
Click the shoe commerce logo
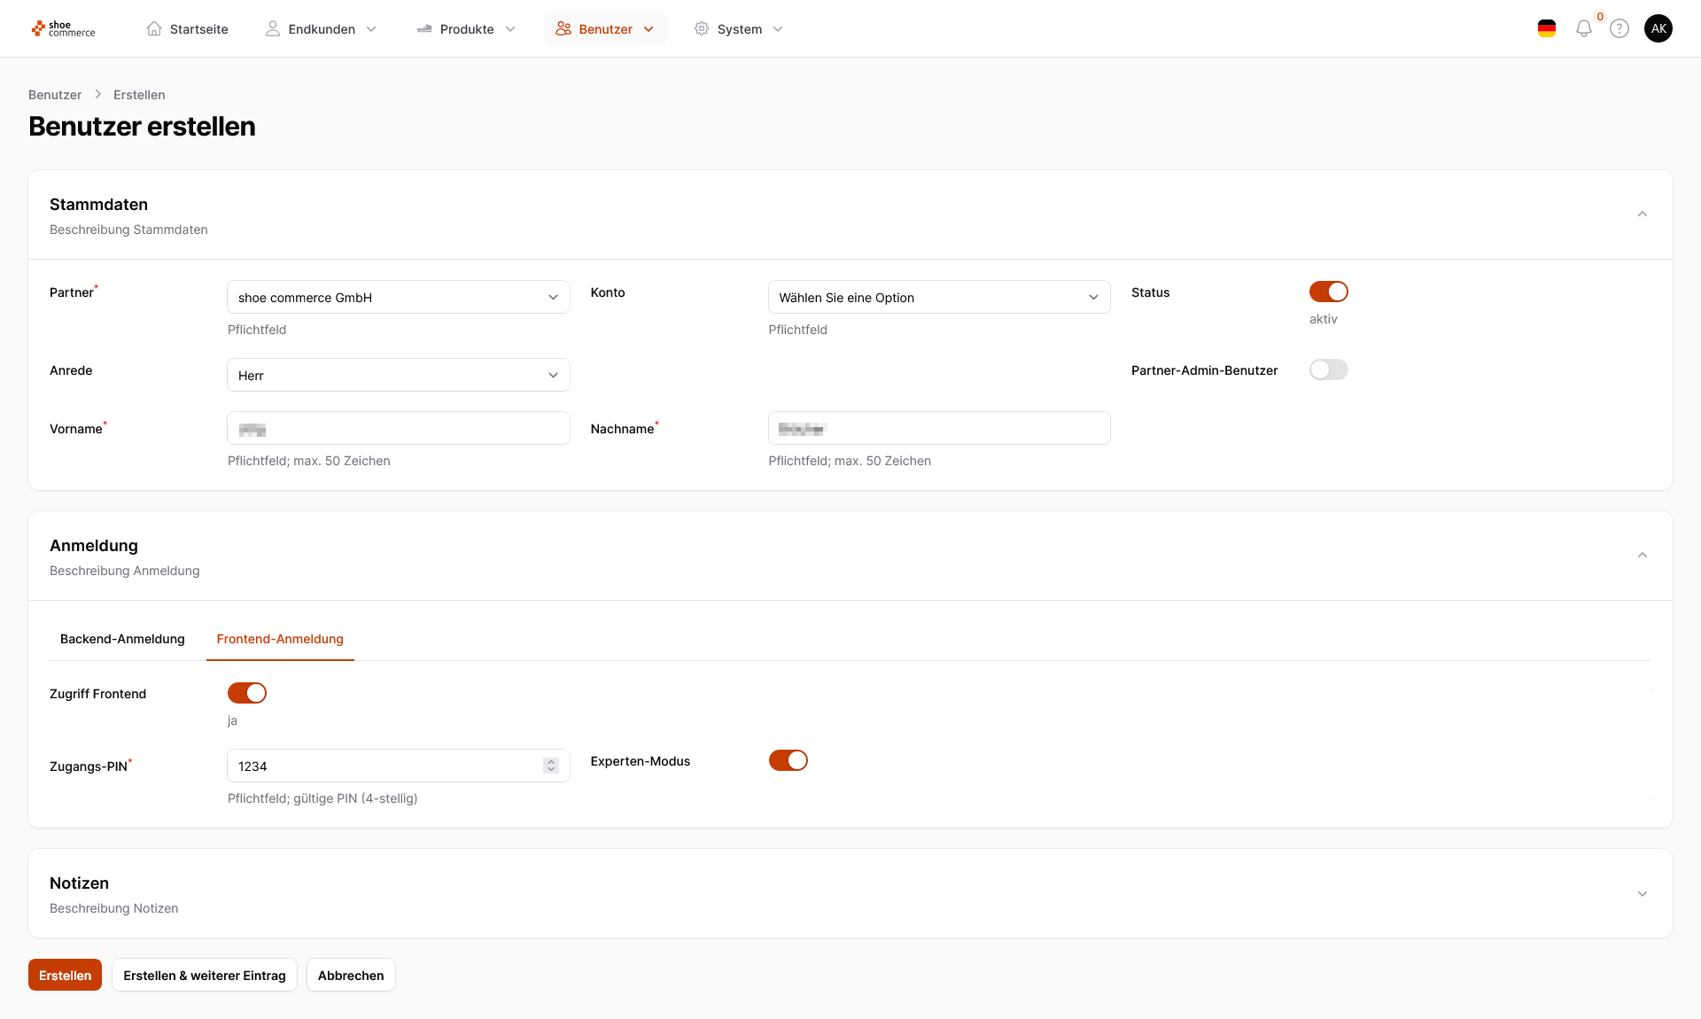[63, 29]
